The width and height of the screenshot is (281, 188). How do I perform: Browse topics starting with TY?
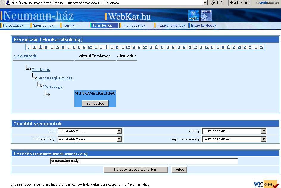pyautogui.click(x=207, y=47)
